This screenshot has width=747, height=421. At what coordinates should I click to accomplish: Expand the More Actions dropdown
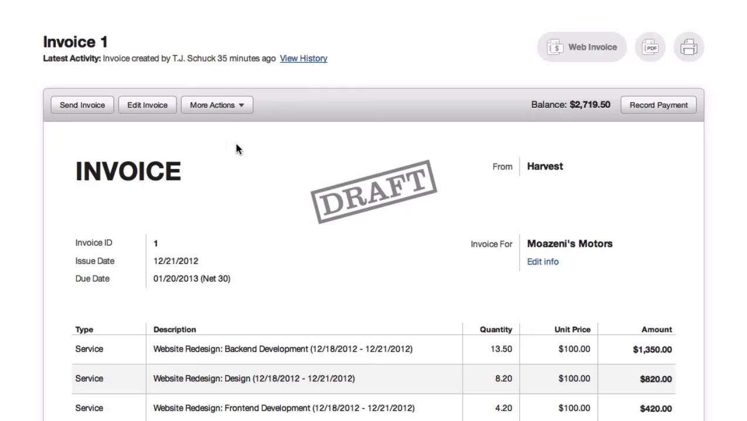click(217, 105)
